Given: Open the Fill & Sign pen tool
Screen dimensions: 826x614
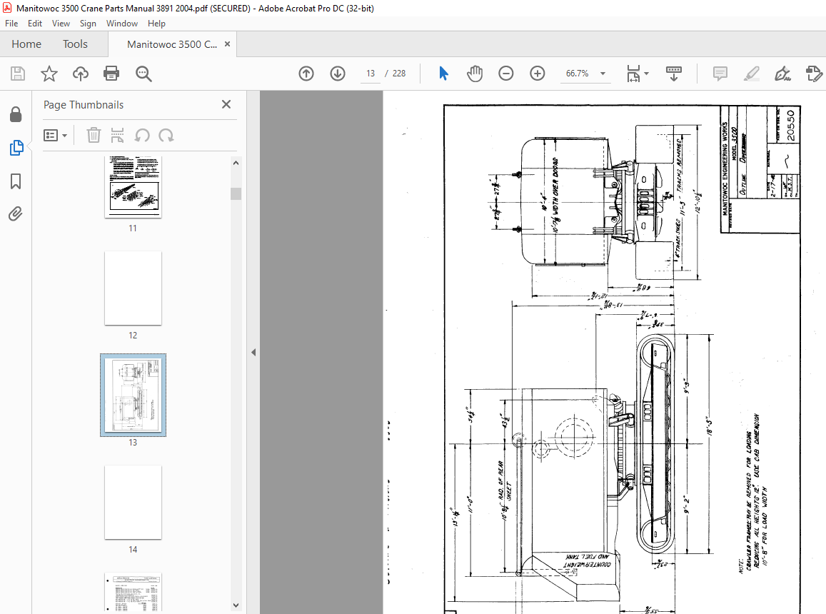Looking at the screenshot, I should click(782, 74).
